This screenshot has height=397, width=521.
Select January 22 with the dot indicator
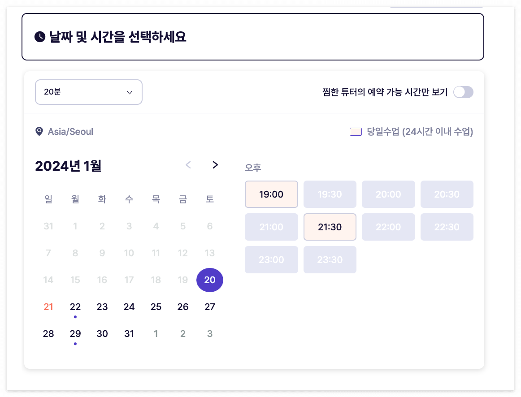pos(75,306)
